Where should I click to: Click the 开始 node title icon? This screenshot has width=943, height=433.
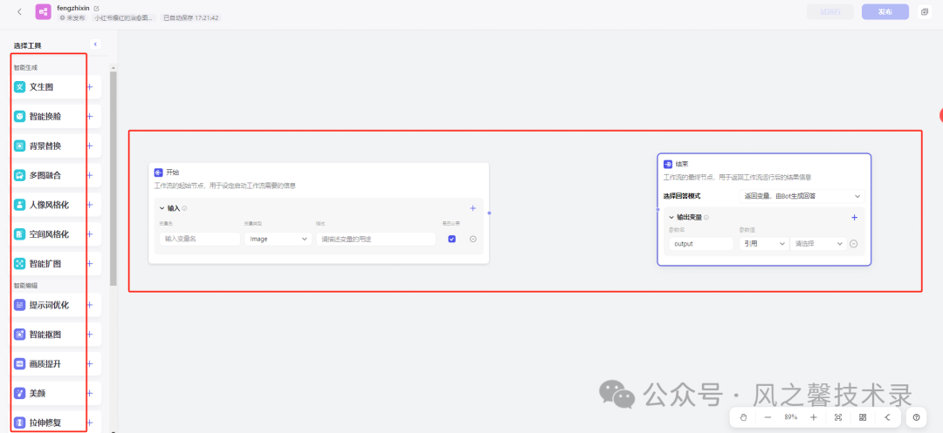158,172
